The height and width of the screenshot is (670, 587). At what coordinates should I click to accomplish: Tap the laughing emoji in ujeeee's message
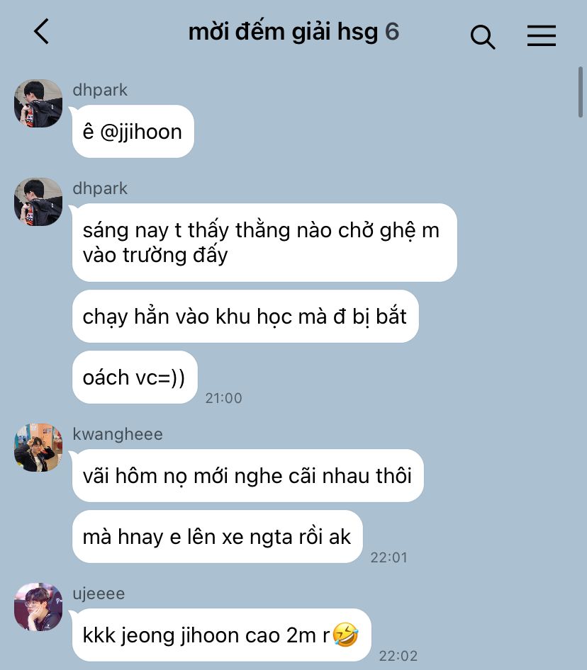tap(345, 635)
